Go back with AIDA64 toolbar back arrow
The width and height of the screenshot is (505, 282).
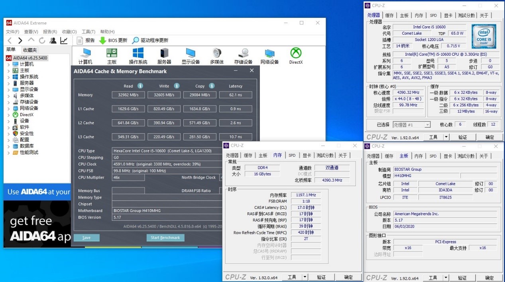click(10, 41)
